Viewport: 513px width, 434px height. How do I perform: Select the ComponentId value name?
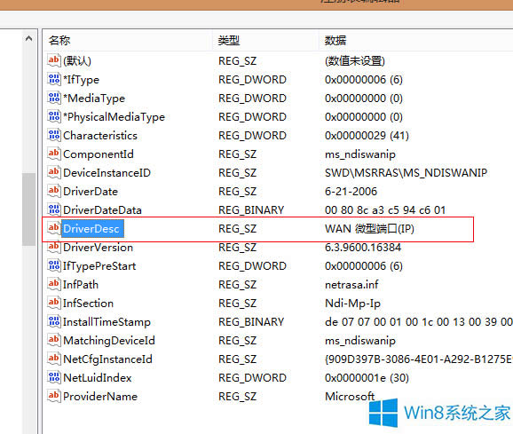tap(99, 154)
